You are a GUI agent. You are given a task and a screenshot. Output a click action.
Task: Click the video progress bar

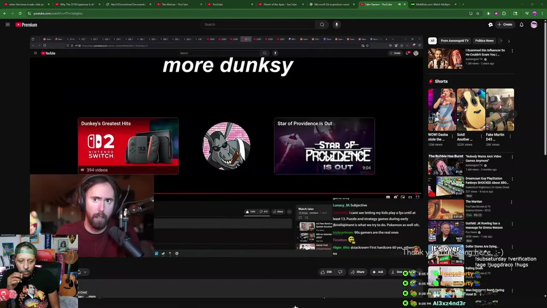tap(288, 193)
